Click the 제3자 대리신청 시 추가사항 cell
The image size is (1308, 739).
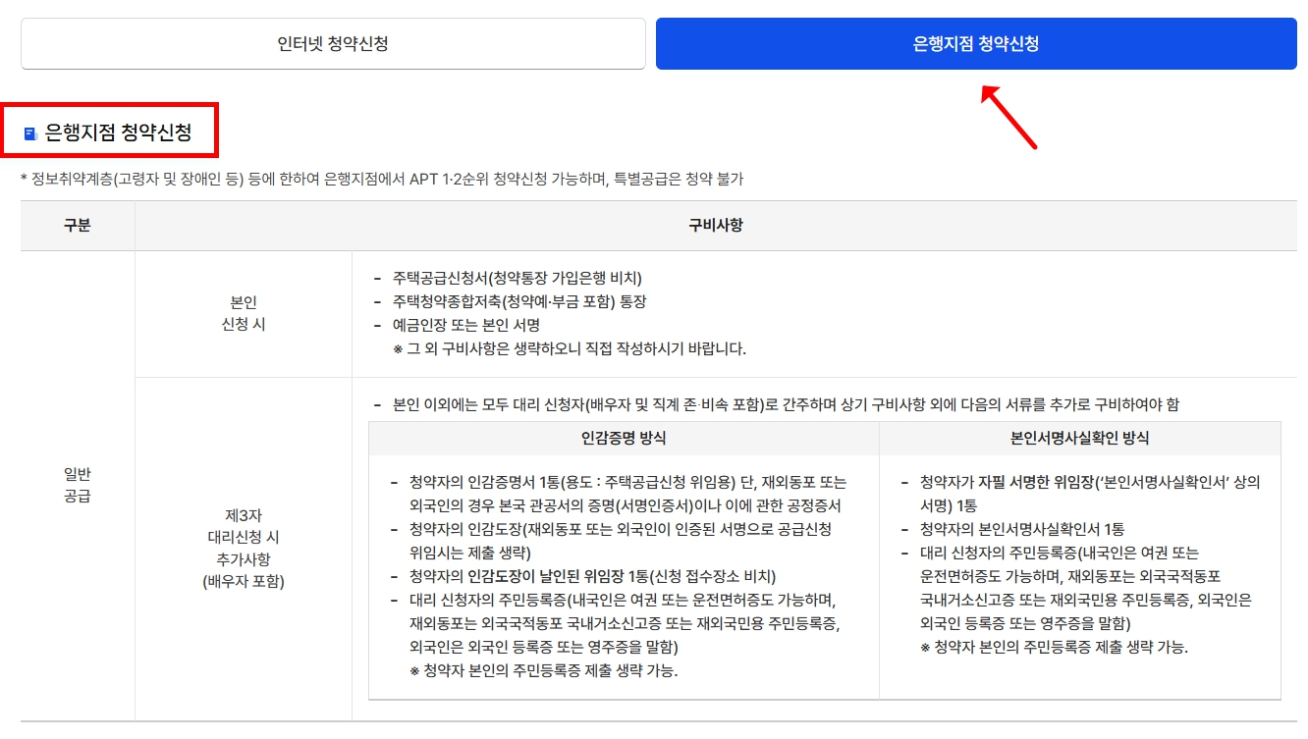point(244,549)
